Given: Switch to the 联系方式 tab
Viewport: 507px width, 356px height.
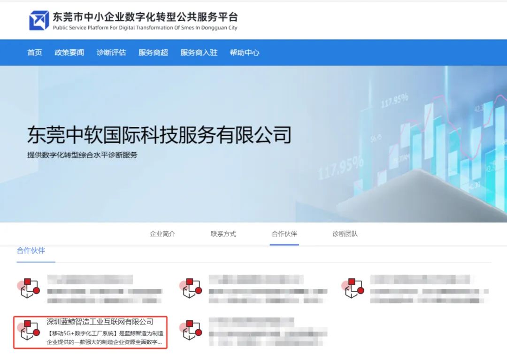Looking at the screenshot, I should pyautogui.click(x=223, y=234).
